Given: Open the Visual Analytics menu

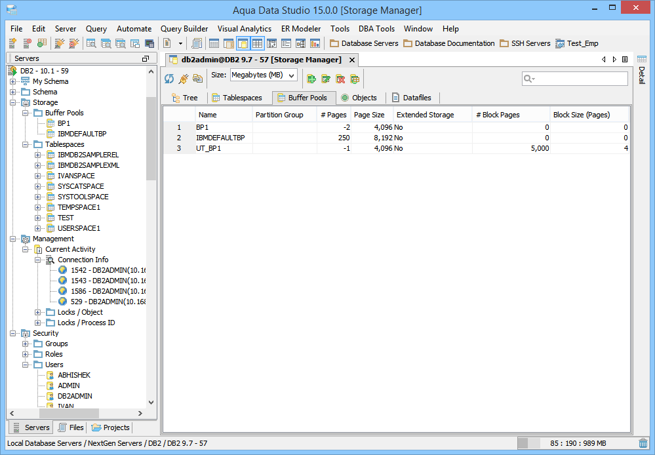Looking at the screenshot, I should pos(245,29).
